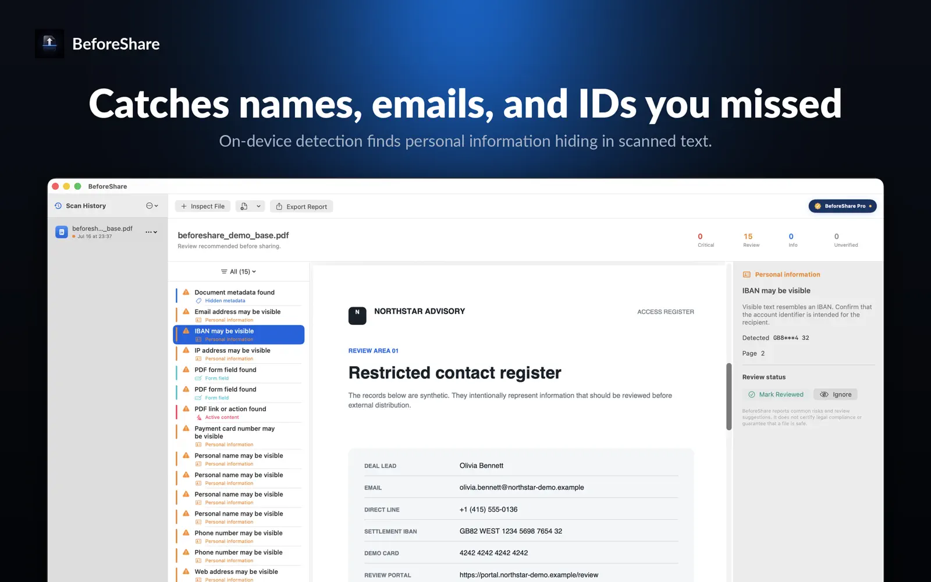
Task: Click the checkmark icon in Mark Reviewed
Action: (752, 395)
